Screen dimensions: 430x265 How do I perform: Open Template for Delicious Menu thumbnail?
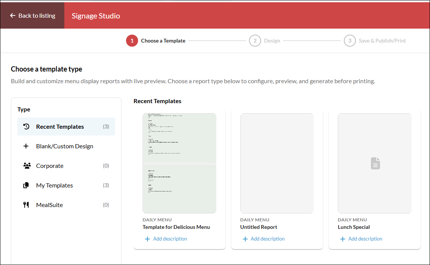(179, 163)
